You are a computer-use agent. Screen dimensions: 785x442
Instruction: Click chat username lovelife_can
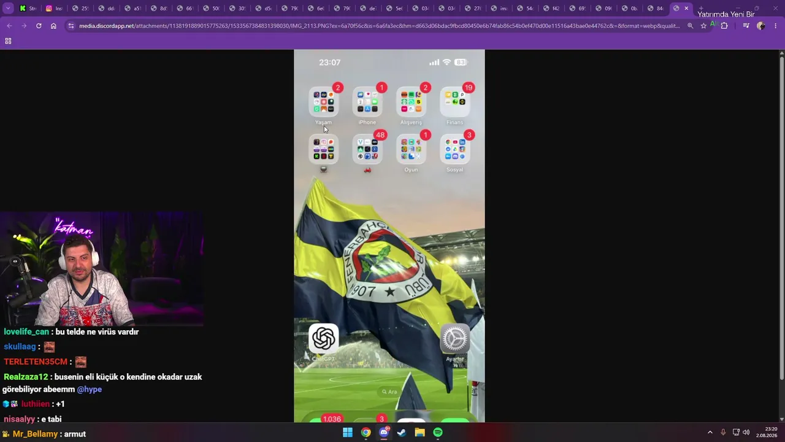26,332
